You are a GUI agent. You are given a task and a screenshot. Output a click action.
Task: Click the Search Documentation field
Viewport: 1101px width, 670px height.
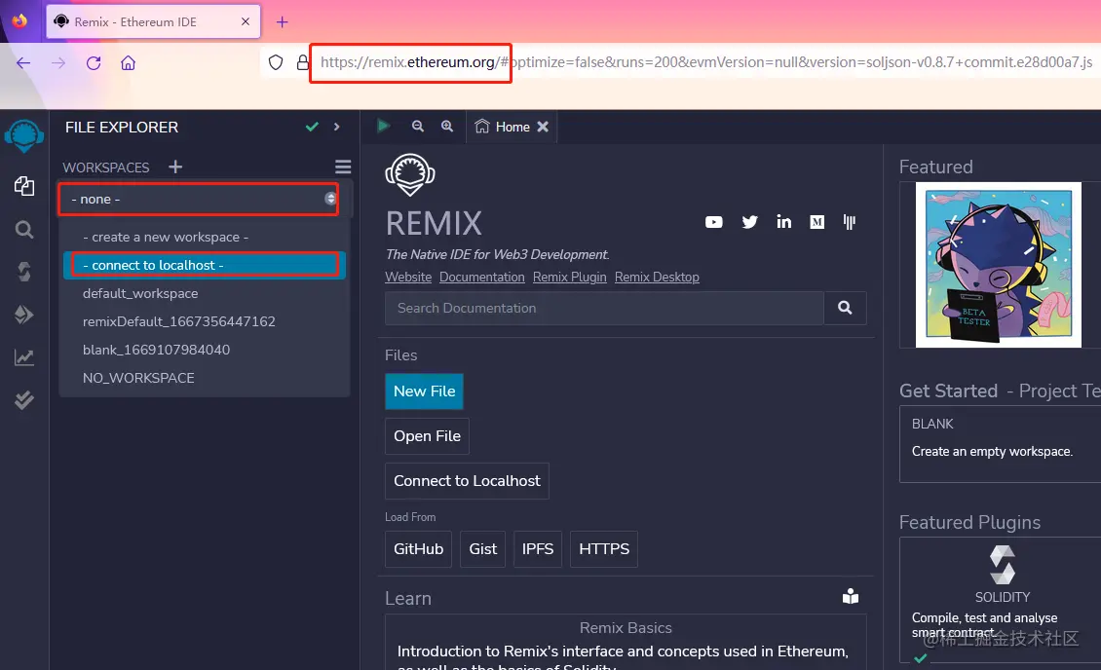coord(604,308)
